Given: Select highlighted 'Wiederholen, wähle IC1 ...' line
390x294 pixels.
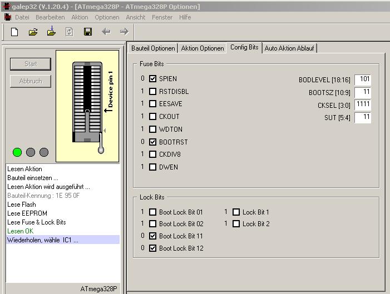Looking at the screenshot, I should [x=63, y=240].
